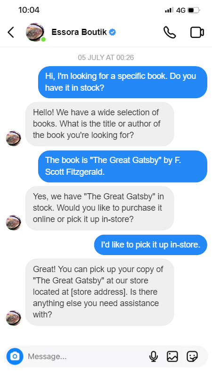Start a video call with Essora Boutik

coord(197,33)
